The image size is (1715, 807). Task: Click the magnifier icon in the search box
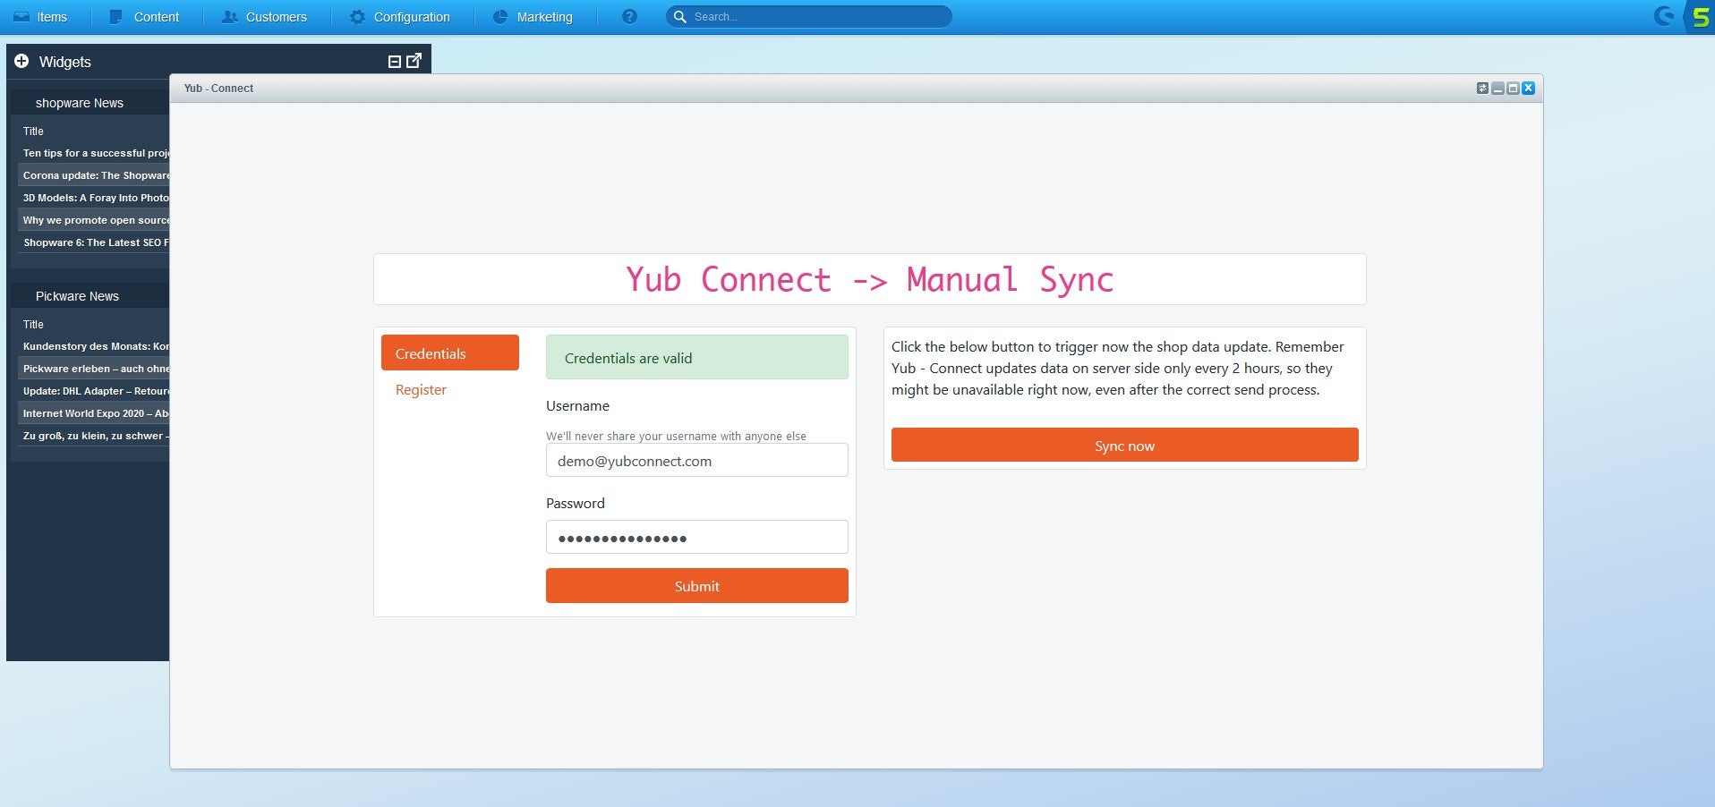(x=680, y=17)
